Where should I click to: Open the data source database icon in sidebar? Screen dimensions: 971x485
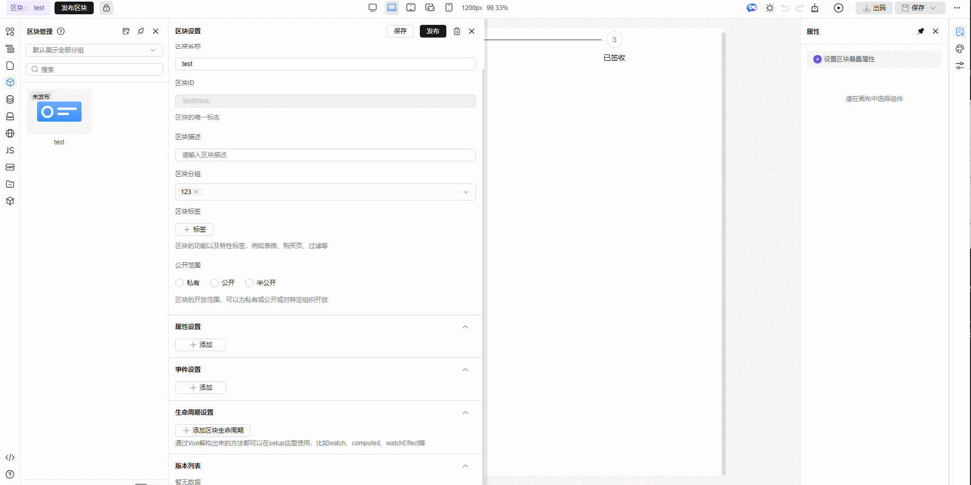coord(10,99)
